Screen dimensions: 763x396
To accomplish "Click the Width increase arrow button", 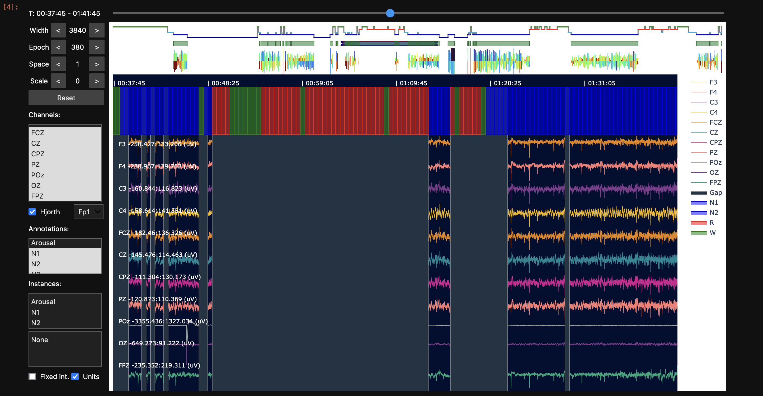I will pos(97,31).
